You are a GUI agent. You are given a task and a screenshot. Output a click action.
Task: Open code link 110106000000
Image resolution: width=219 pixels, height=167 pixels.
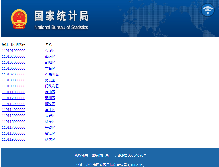(x=14, y=68)
